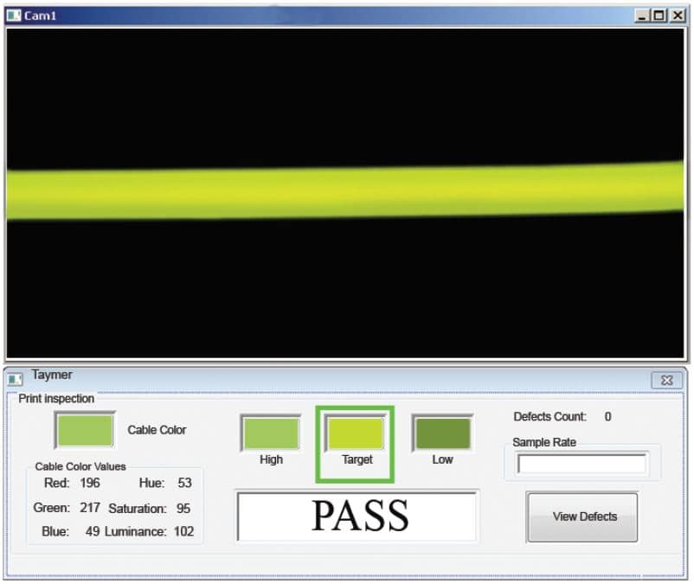The width and height of the screenshot is (694, 584).
Task: Minimize the Cam1 window
Action: (x=642, y=16)
